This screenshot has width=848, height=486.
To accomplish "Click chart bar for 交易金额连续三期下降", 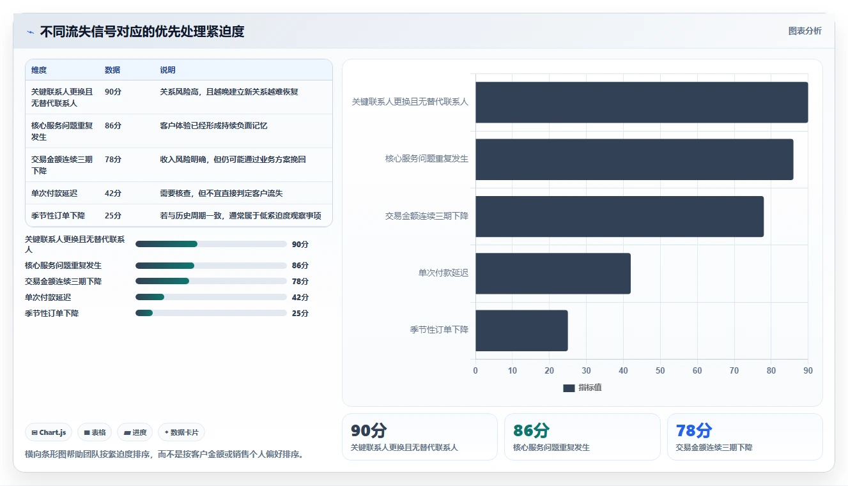I will (620, 216).
